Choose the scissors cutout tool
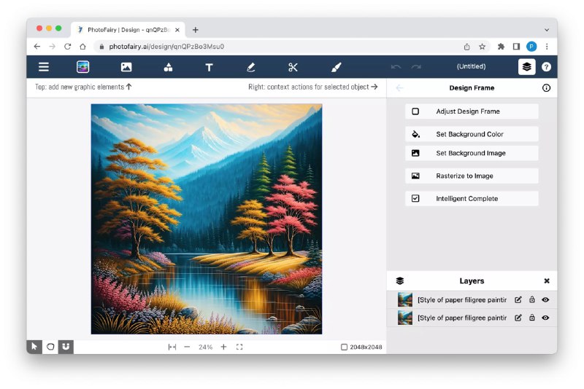 coord(293,67)
